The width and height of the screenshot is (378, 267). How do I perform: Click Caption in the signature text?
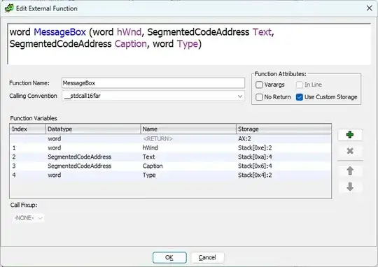click(130, 44)
